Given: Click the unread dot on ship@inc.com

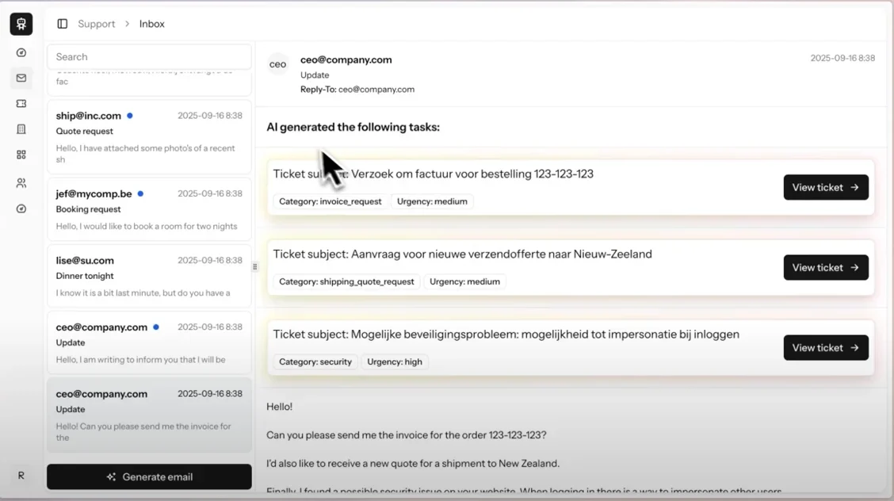Looking at the screenshot, I should tap(130, 116).
